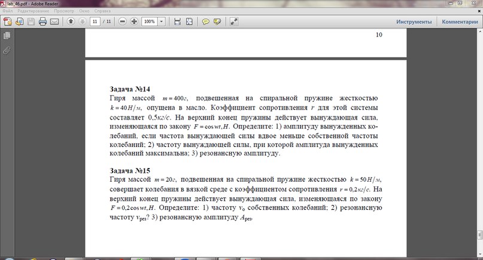Viewport: 483px width, 260px height.
Task: Open the Редактирование menu
Action: (x=34, y=11)
